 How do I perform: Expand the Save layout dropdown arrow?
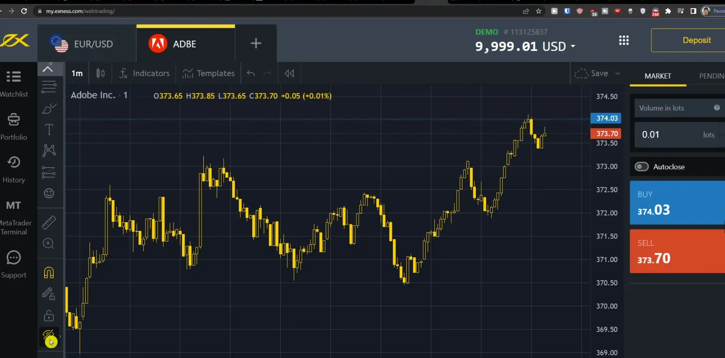618,74
